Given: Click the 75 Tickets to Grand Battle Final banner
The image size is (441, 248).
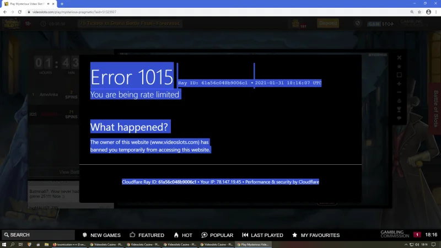Looking at the screenshot, I should [130, 23].
